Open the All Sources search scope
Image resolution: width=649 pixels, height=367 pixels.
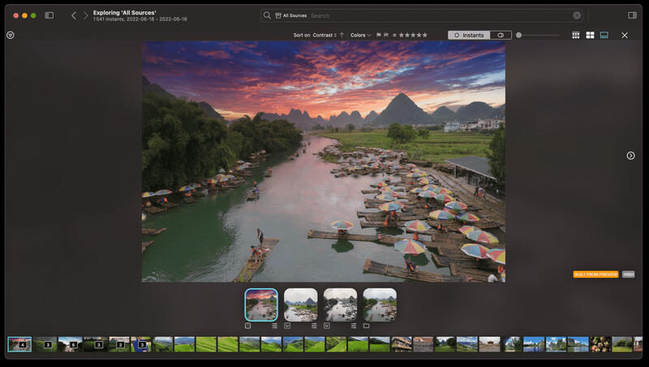coord(291,15)
